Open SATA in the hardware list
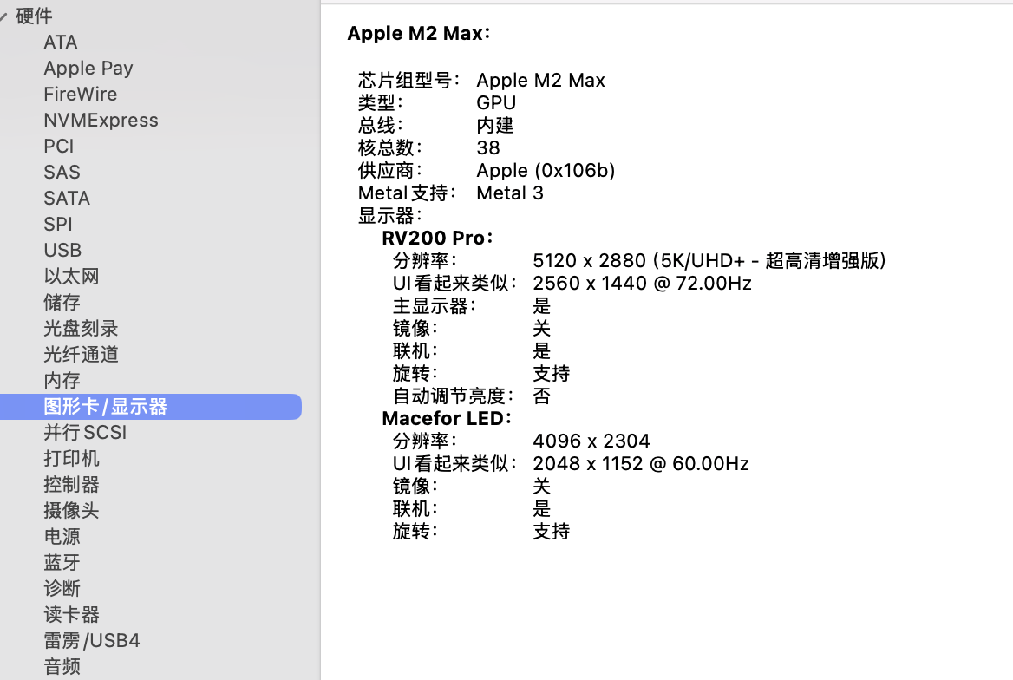Viewport: 1013px width, 680px height. coord(67,198)
